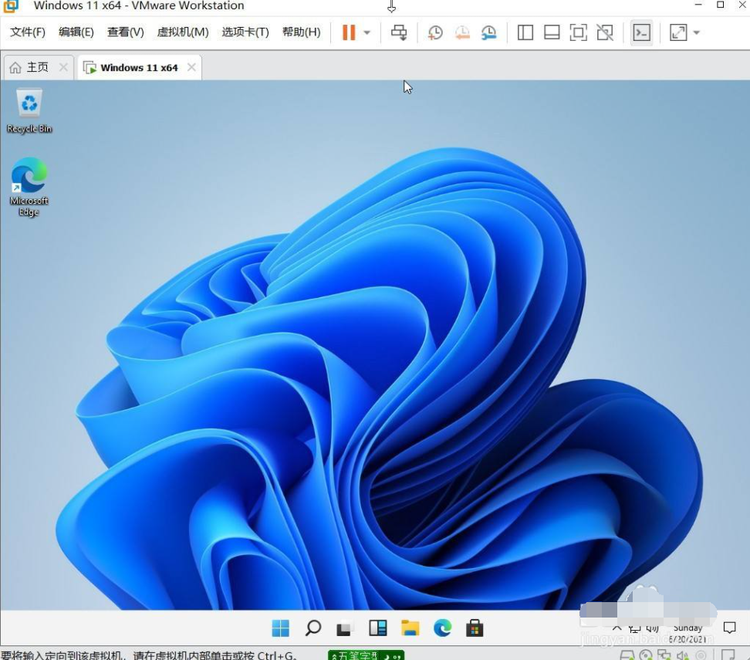Screen dimensions: 750x660
Task: Open File Explorer from the taskbar
Action: tap(410, 628)
